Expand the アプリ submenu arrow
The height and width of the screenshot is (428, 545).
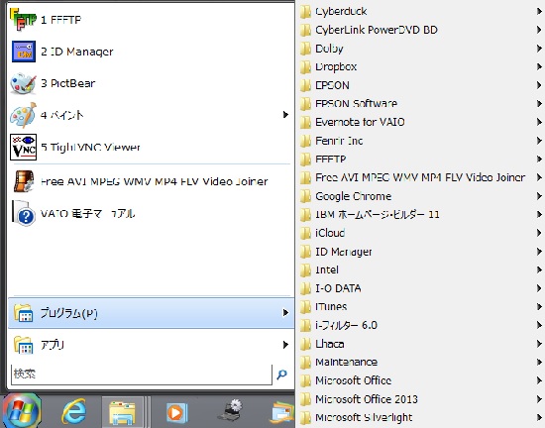point(285,345)
